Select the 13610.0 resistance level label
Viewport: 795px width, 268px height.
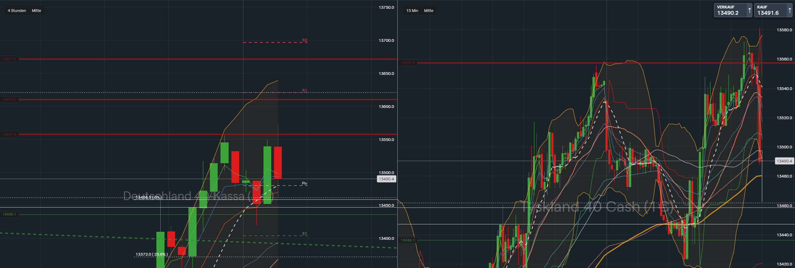pos(10,100)
